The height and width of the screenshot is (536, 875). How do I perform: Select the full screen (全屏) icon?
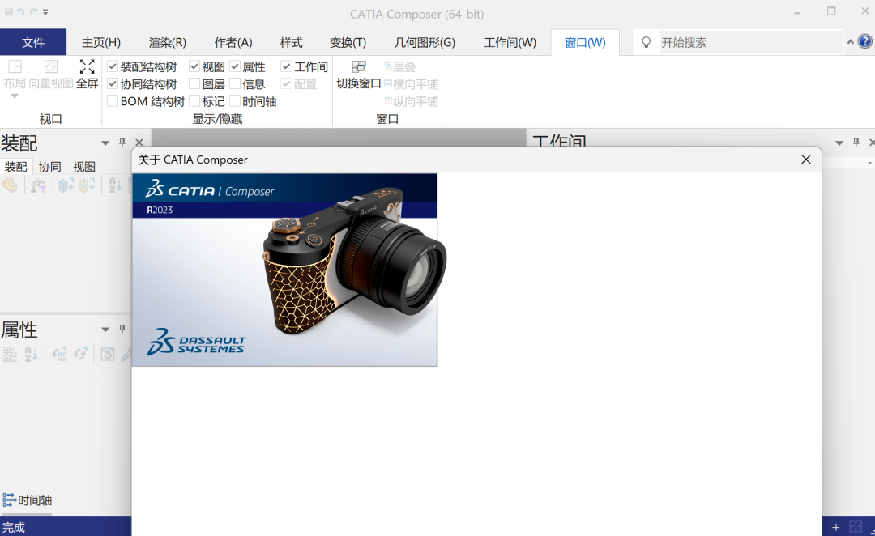click(87, 66)
